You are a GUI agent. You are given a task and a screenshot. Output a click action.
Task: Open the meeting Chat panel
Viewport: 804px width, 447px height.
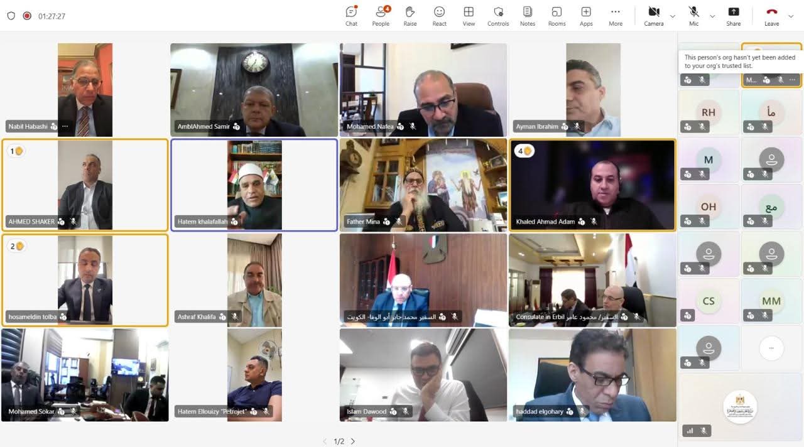coord(351,16)
